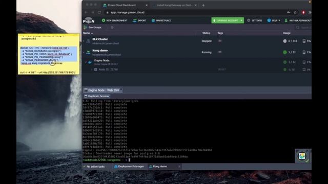
Task: Close the Kong demo bottom panel tab
Action: click(x=179, y=167)
